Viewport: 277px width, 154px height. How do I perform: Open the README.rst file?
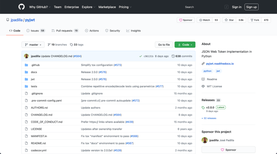click(38, 143)
